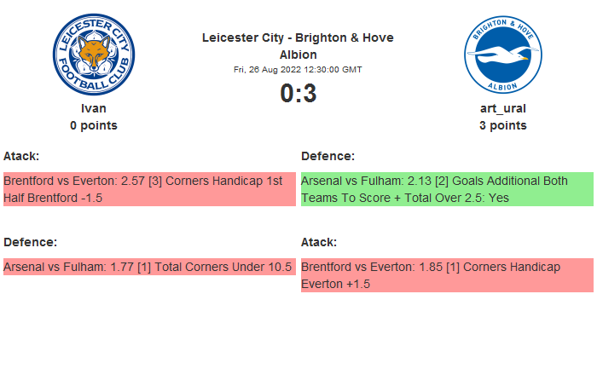Click the match date Fri, 26 Aug 2022
Image resolution: width=597 pixels, height=392 pixels.
(298, 69)
